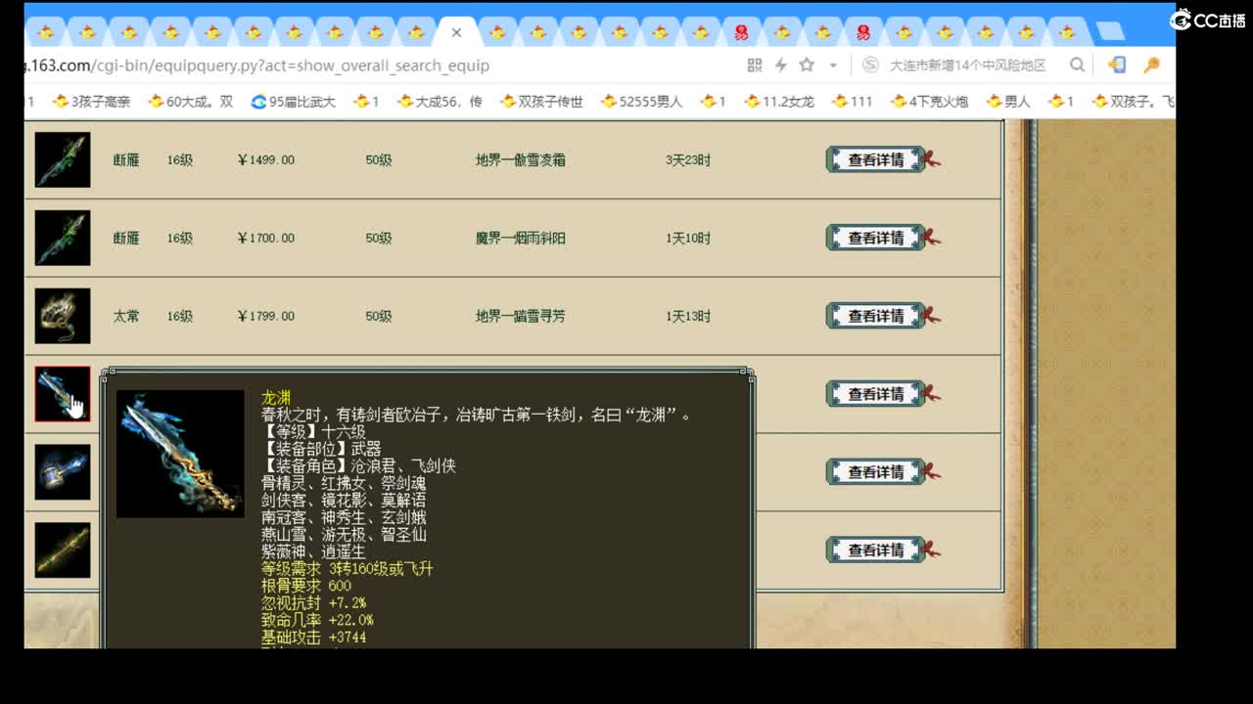Open details for the blue hammer item row
This screenshot has width=1253, height=704.
pos(876,472)
